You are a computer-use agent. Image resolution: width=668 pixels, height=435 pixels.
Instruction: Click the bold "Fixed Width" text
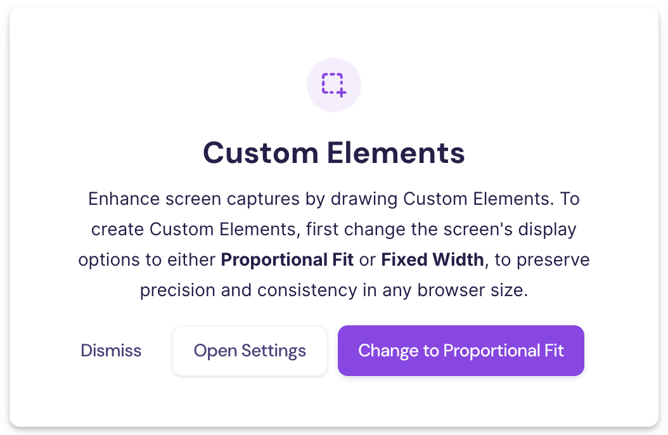pyautogui.click(x=433, y=260)
